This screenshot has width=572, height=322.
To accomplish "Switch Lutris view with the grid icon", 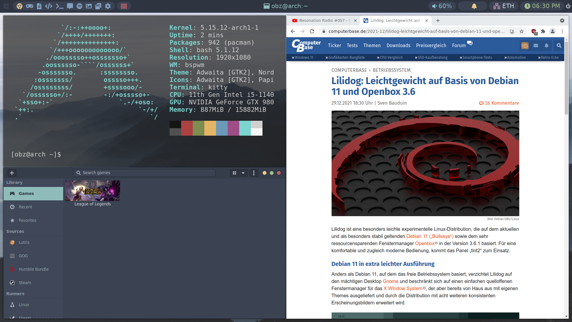I will [x=234, y=173].
